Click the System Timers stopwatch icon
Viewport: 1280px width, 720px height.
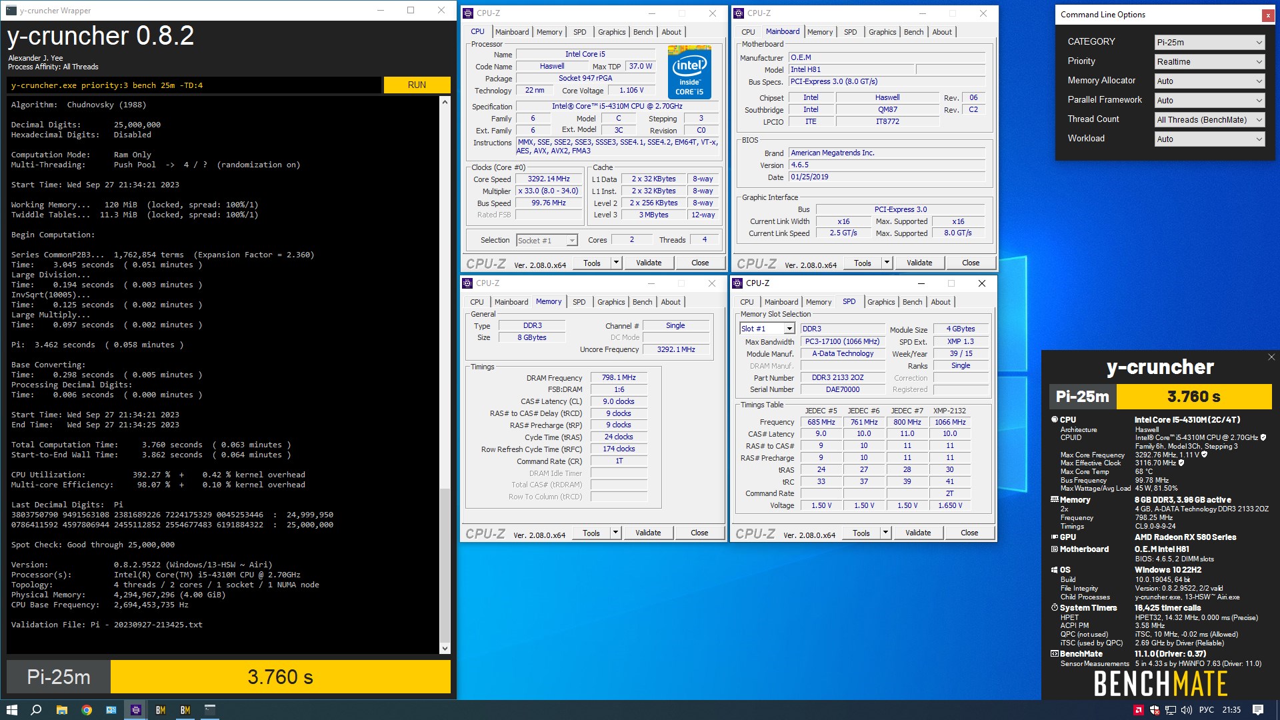(x=1055, y=608)
